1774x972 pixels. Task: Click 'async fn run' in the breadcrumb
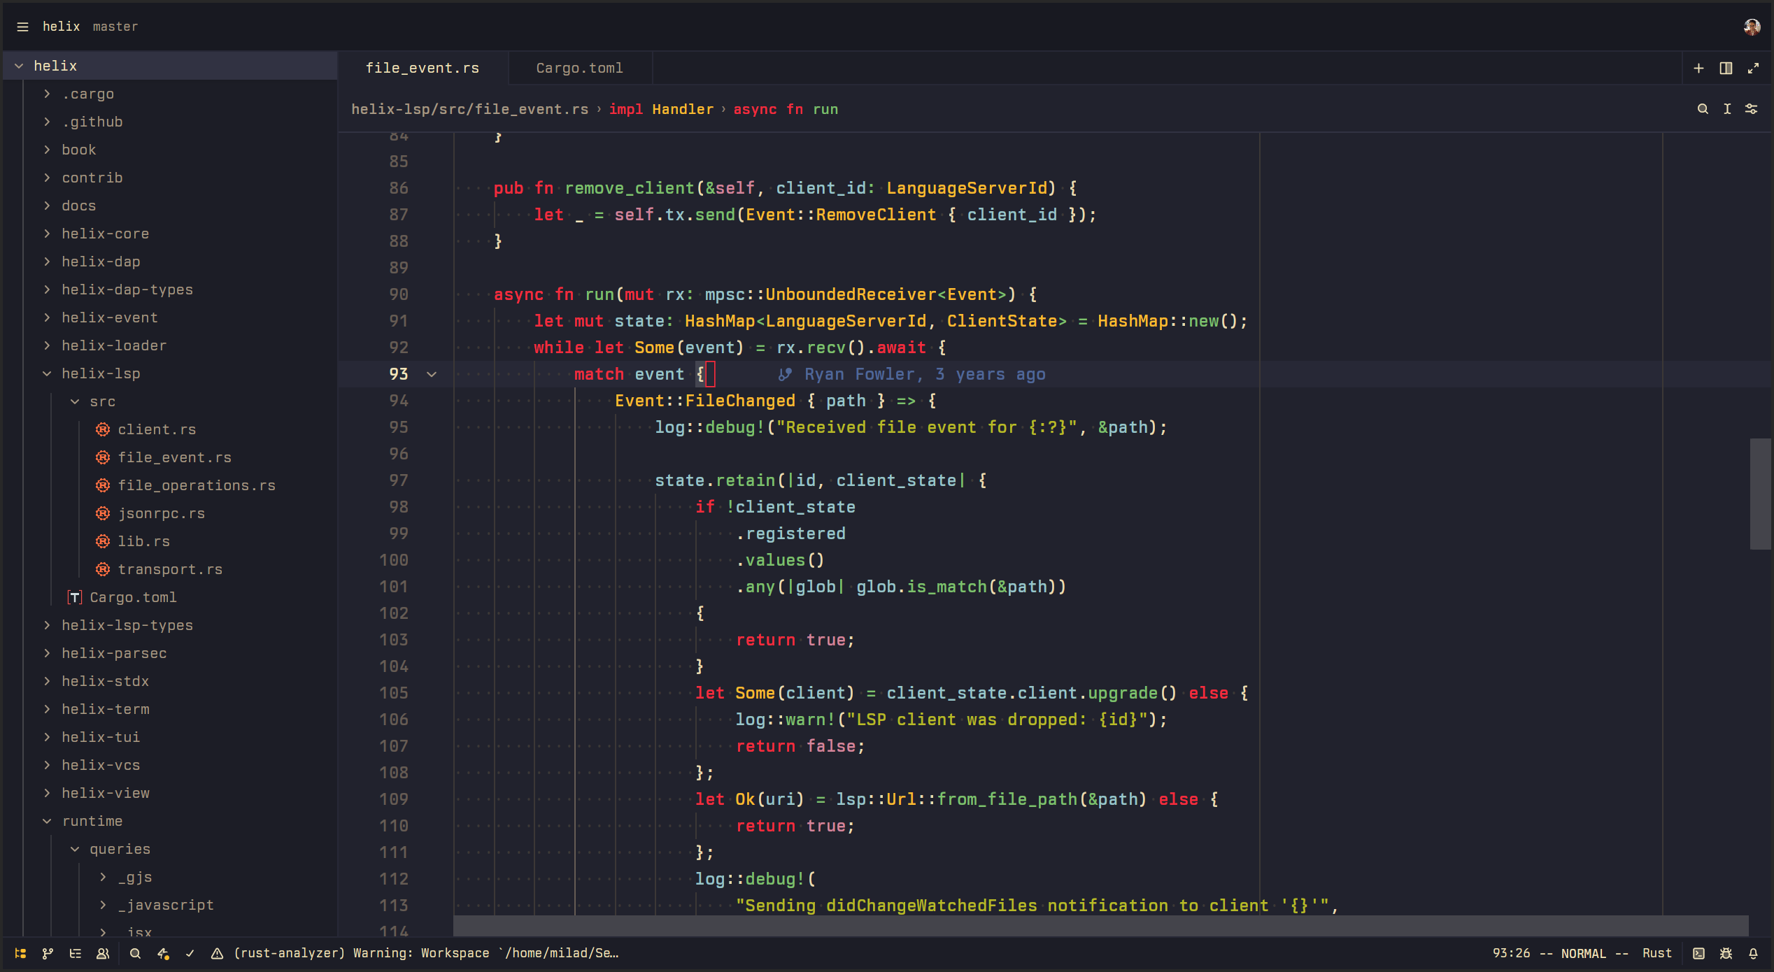coord(786,109)
